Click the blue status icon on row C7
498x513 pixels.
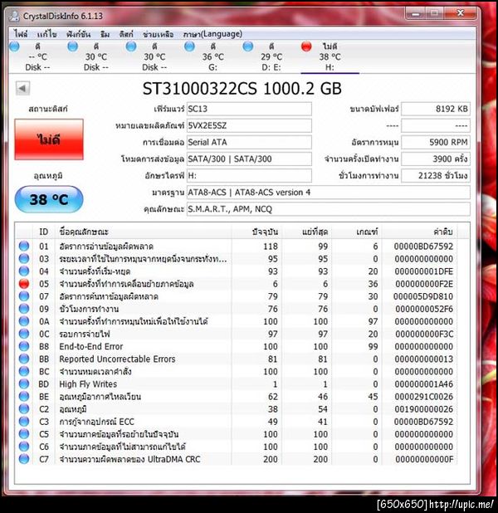point(24,459)
